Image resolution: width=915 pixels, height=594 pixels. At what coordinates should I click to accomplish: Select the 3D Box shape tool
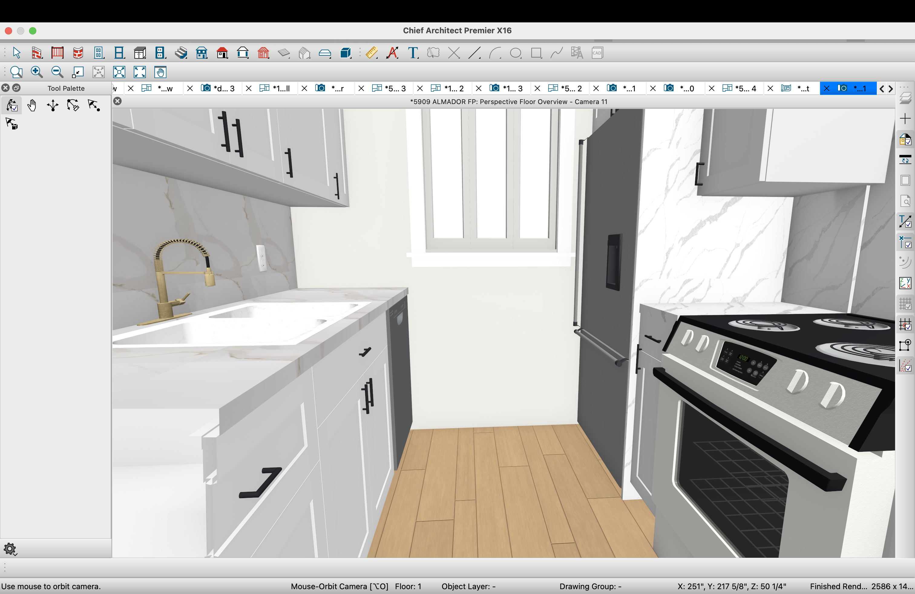(x=346, y=53)
